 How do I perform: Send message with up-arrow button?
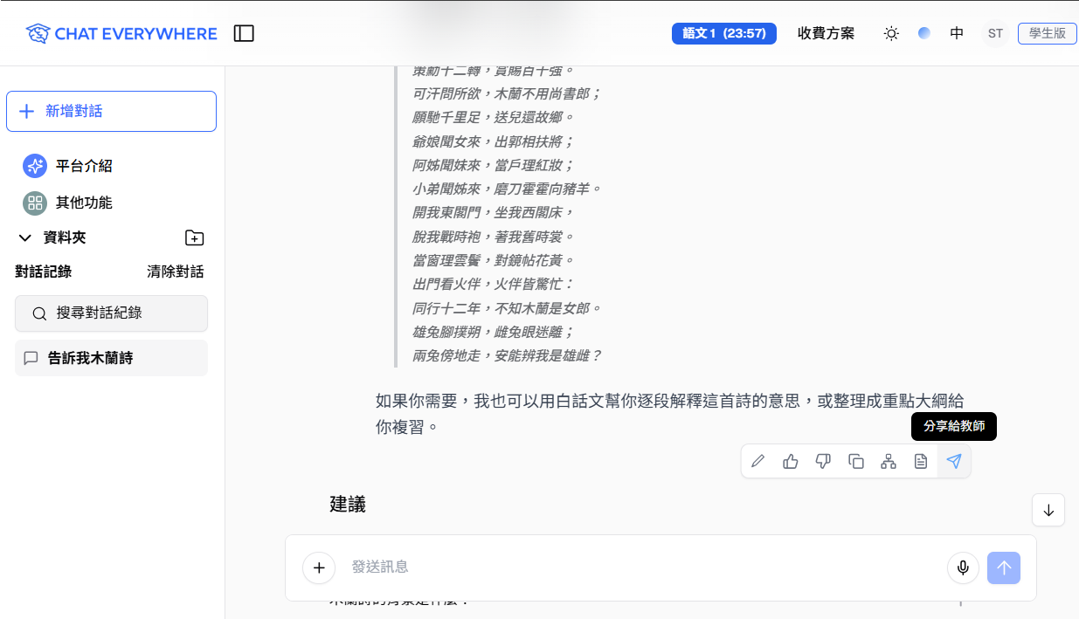click(x=1004, y=568)
